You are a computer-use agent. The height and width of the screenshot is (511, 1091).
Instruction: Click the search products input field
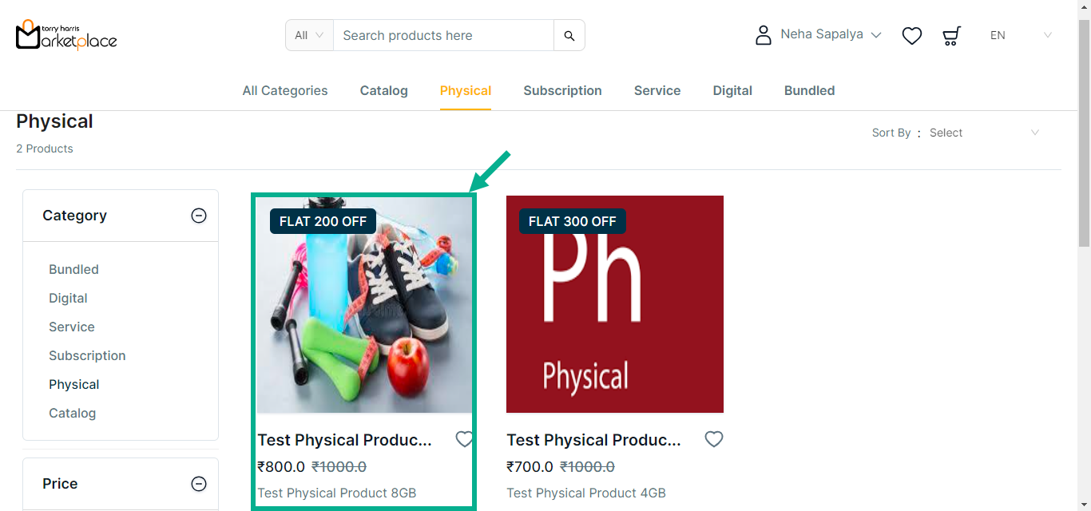pos(443,36)
